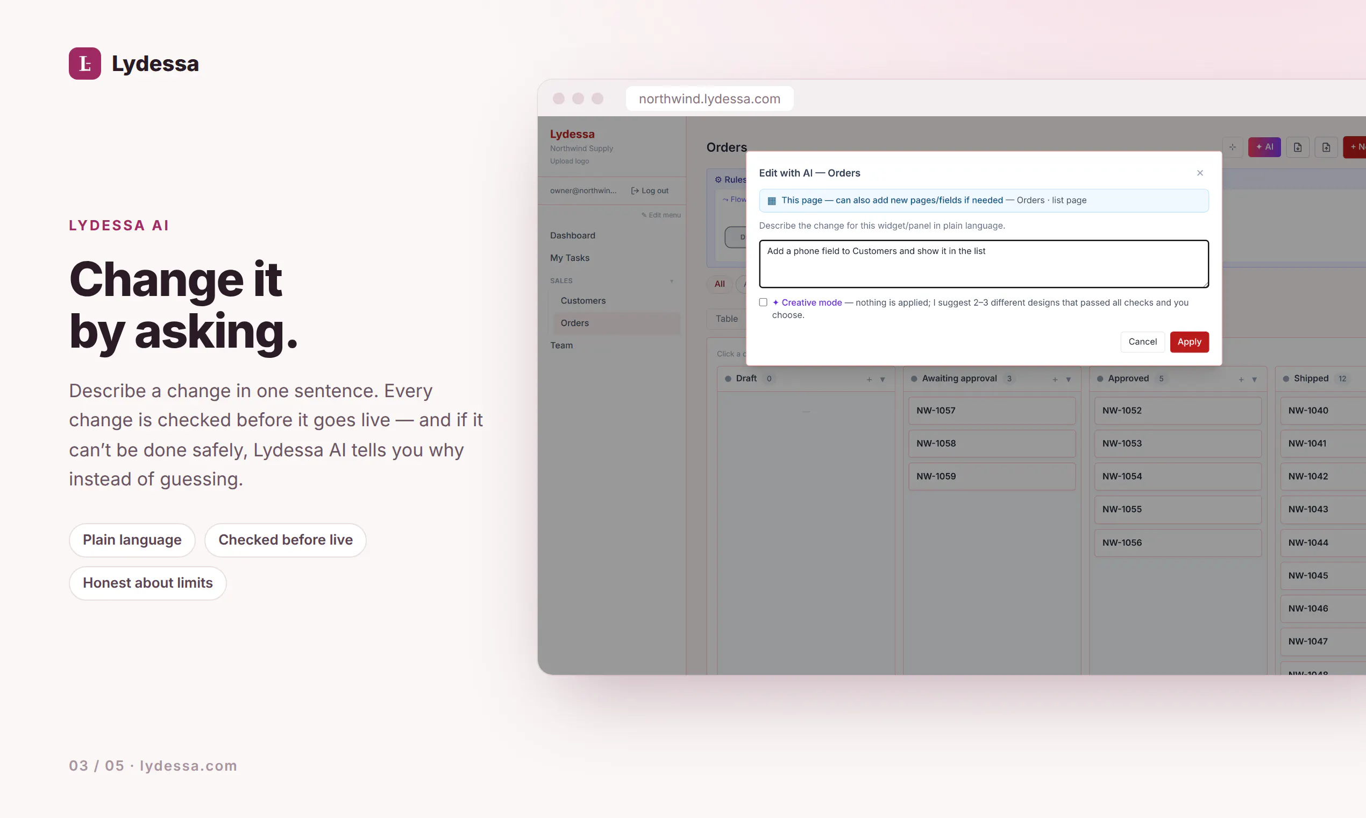
Task: Click the browser address bar northwind.lydessa.com
Action: (x=709, y=98)
